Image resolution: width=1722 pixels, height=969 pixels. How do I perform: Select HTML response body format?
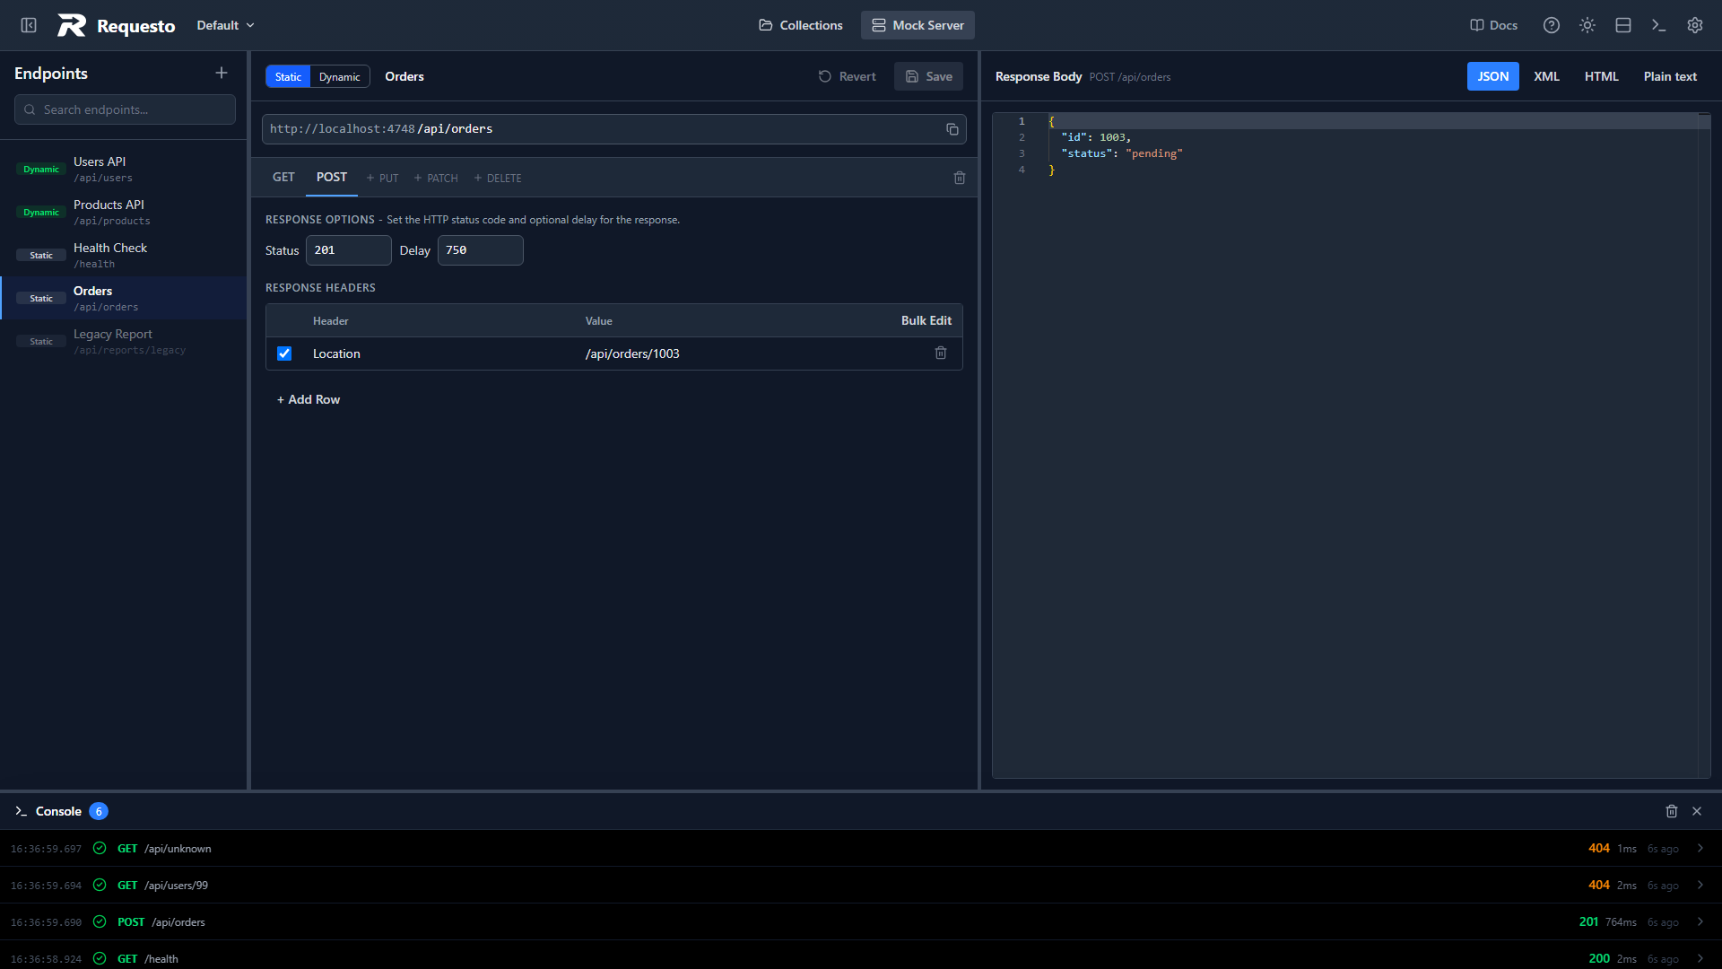coord(1601,76)
